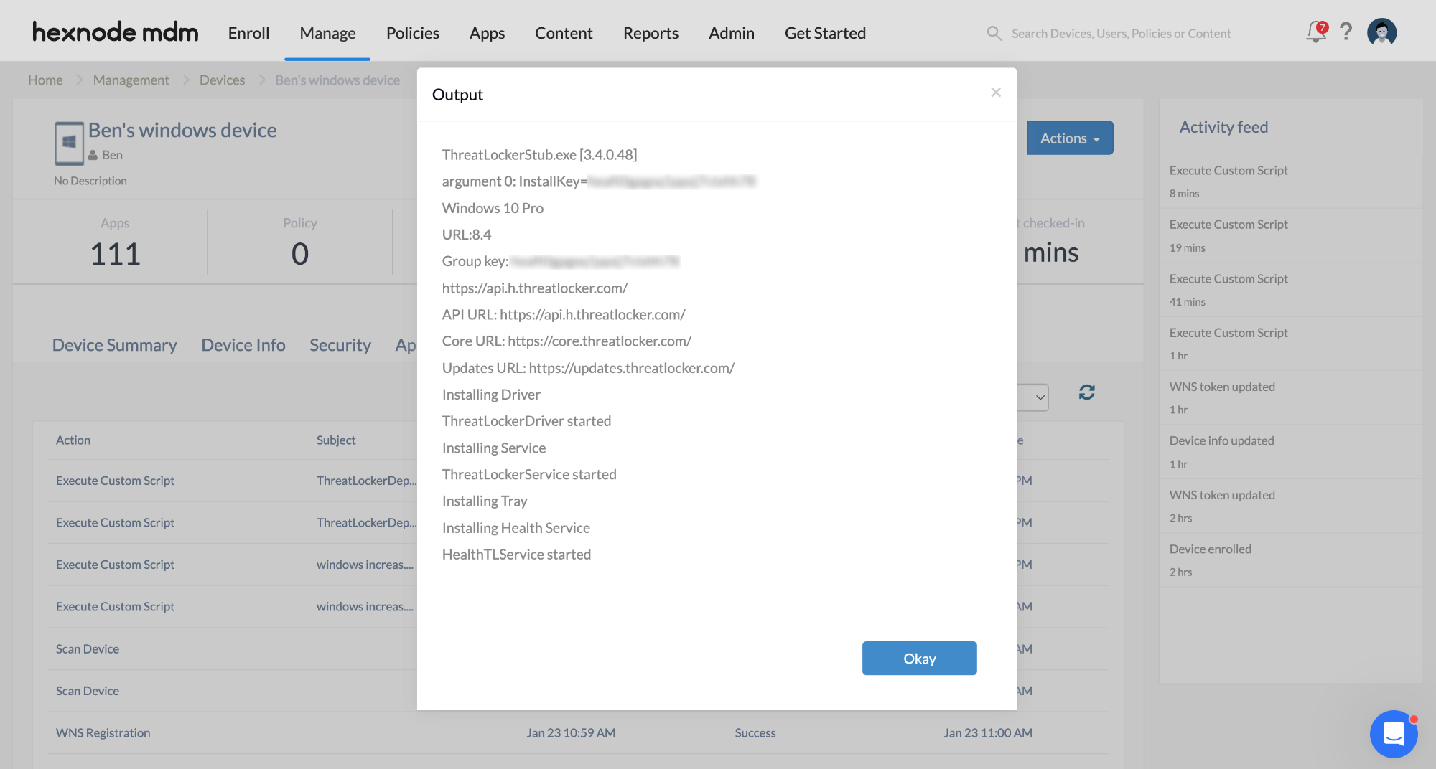
Task: Click the 8 mins Execute Custom Script feed
Action: (1291, 181)
